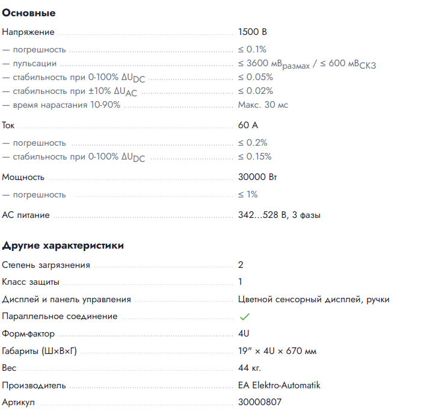
Task: Click the "Ток" row label
Action: click(x=8, y=126)
